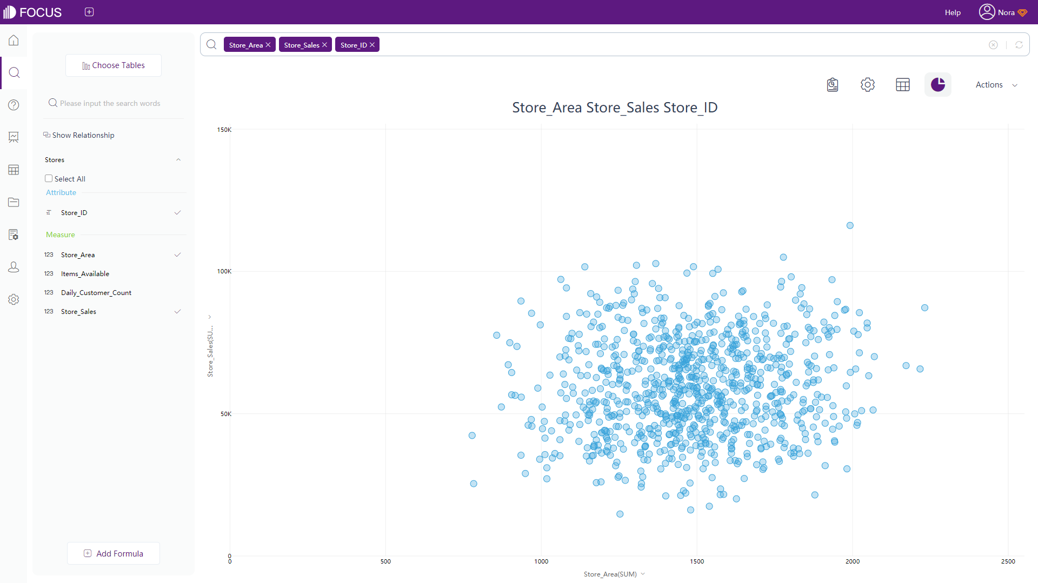Click the highest outlier scatter point near 2000

point(850,225)
